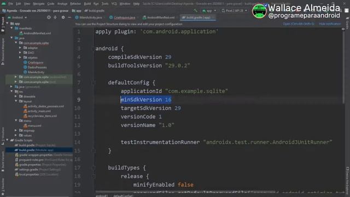Open proguard-rules.pro file
This screenshot has height=197, width=350.
[44, 160]
